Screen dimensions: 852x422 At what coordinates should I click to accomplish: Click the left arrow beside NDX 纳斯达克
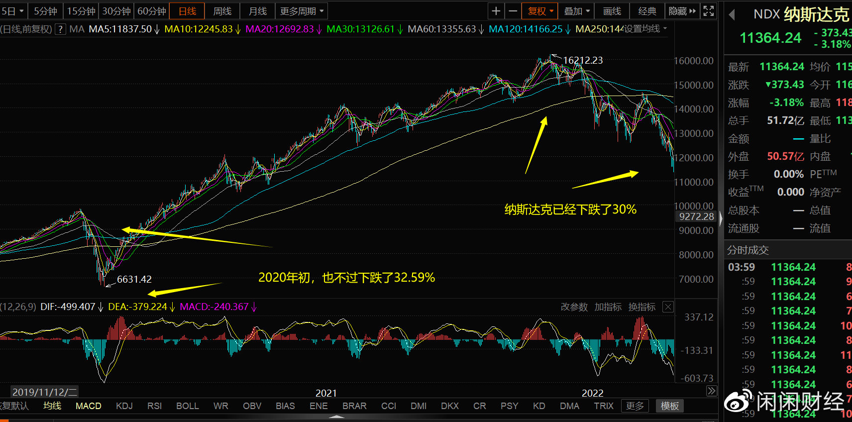[732, 14]
